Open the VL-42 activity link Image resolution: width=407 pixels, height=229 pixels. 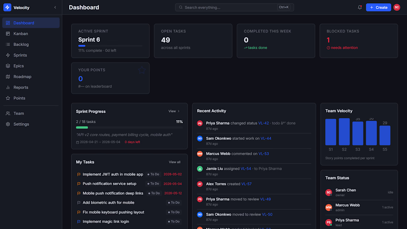[263, 123]
